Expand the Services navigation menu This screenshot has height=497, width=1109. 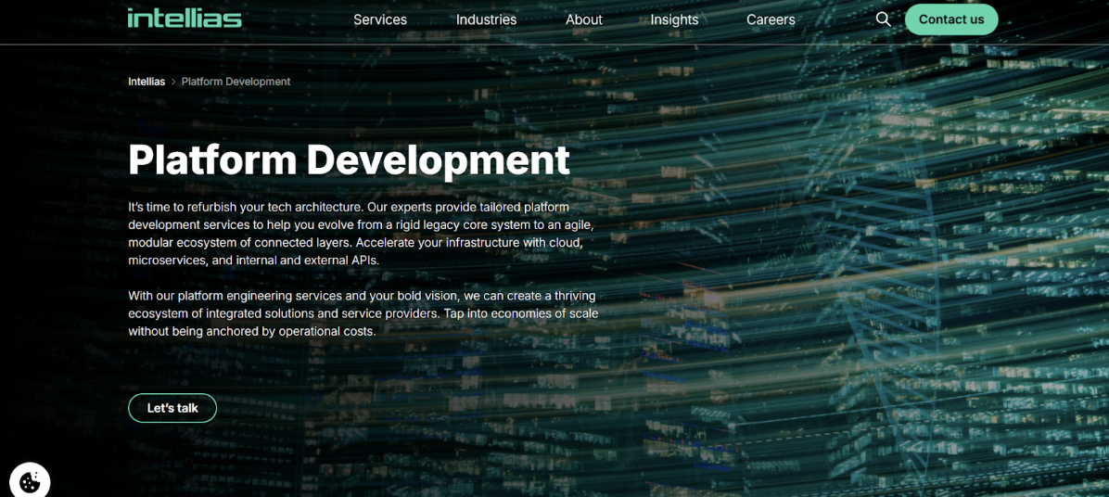click(x=379, y=19)
